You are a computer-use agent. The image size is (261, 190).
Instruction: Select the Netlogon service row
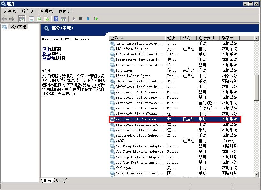(x=174, y=168)
